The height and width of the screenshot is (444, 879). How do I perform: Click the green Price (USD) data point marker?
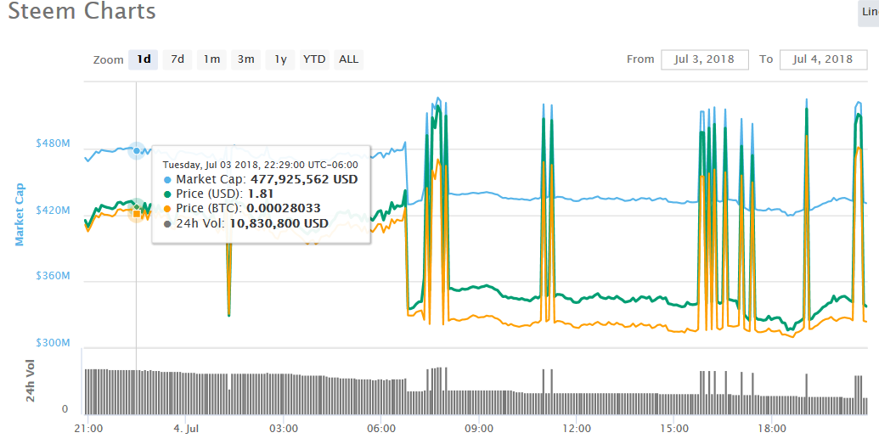[136, 206]
